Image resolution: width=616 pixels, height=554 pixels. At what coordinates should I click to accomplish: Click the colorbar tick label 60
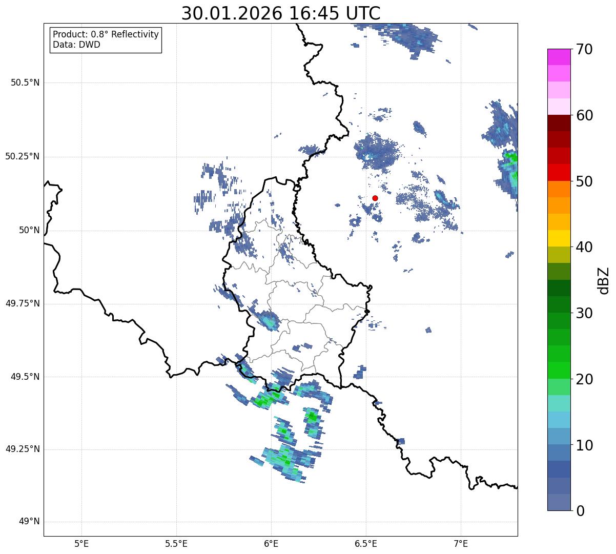pyautogui.click(x=584, y=115)
